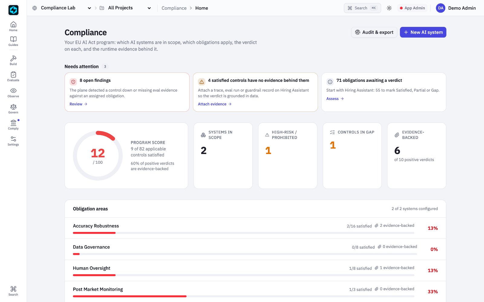
Task: Toggle light/dark theme sun icon
Action: point(389,8)
